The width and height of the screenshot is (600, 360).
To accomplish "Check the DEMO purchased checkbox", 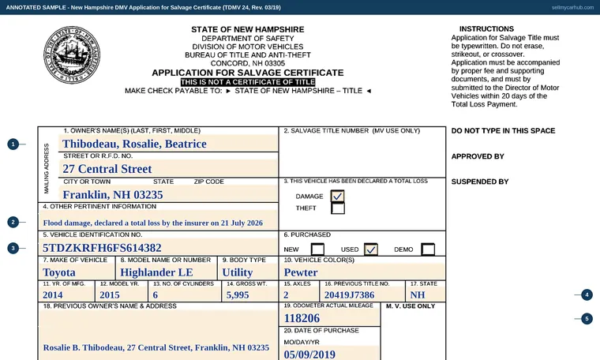I will (x=428, y=249).
